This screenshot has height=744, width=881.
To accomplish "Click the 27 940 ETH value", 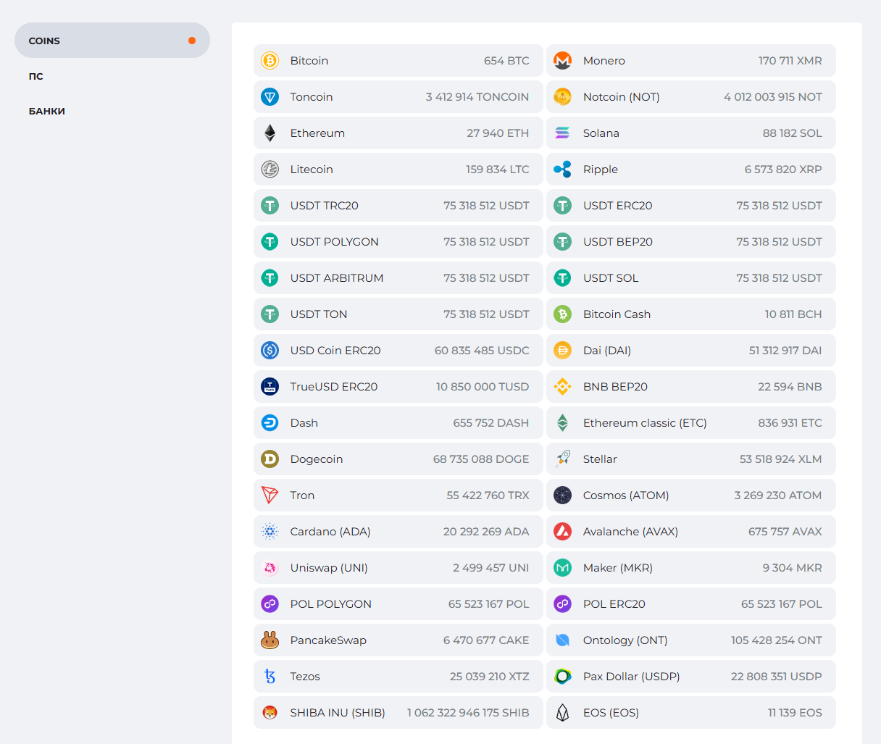I will click(x=498, y=133).
